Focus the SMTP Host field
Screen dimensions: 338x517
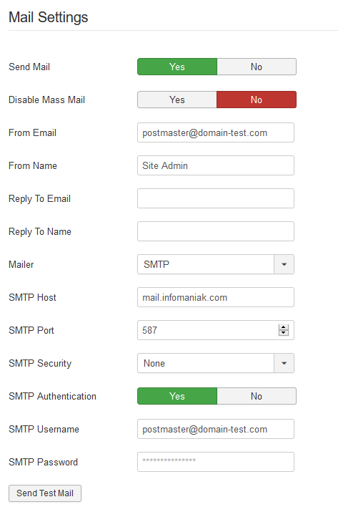(x=216, y=297)
